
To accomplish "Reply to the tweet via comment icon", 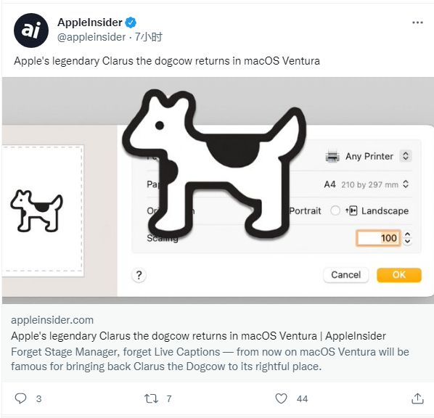I will pos(20,398).
